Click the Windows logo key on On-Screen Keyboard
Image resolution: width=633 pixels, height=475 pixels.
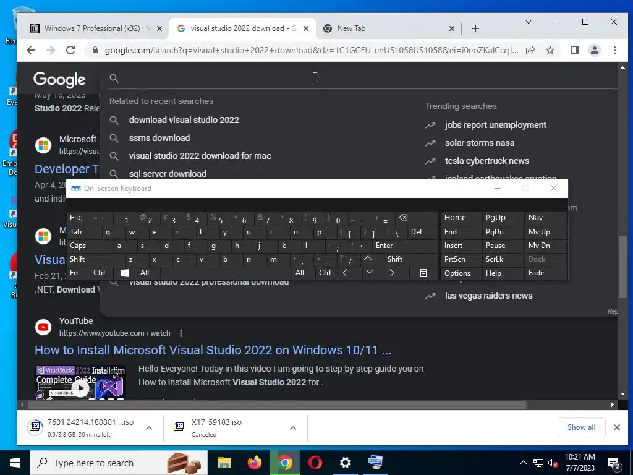pyautogui.click(x=124, y=273)
